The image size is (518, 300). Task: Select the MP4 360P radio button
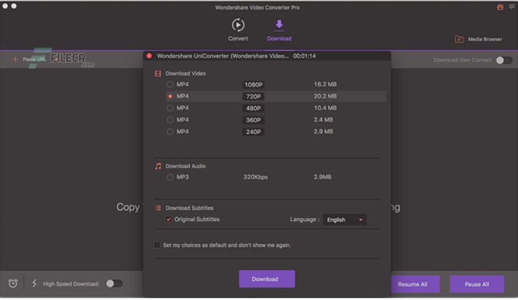[x=170, y=120]
